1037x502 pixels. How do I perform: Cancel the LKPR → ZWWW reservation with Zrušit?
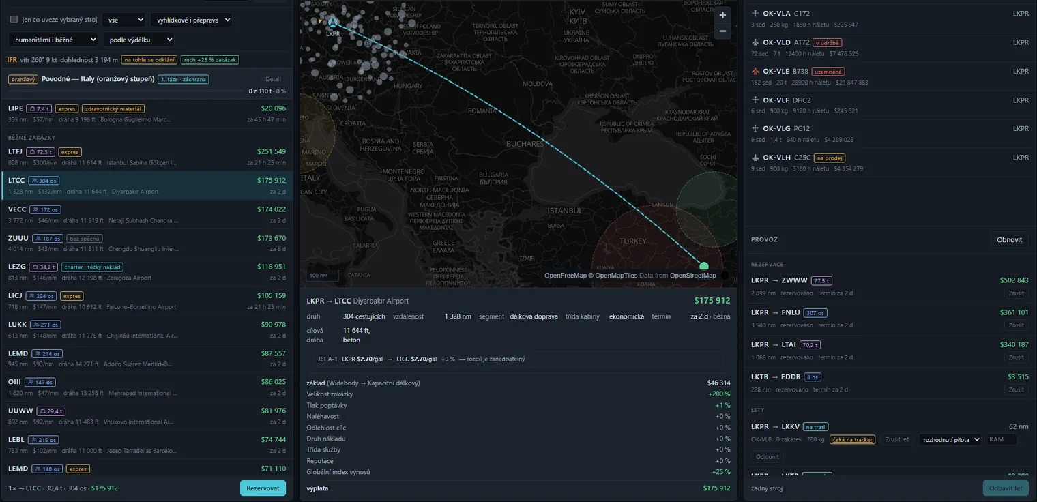click(x=1017, y=293)
